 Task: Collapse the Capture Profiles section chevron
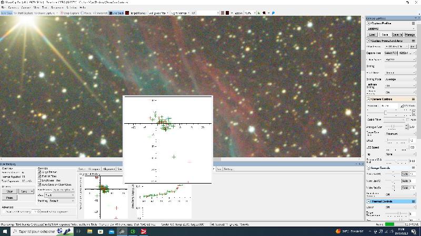coord(369,24)
